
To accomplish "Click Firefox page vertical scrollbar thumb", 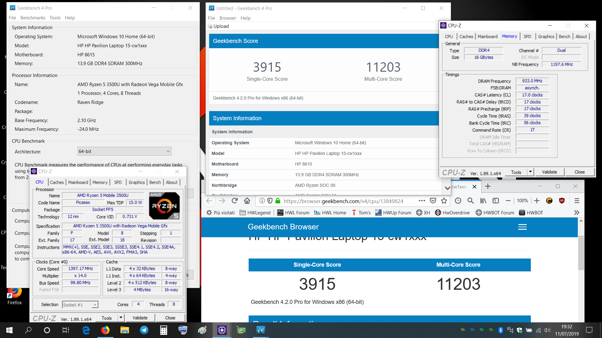I will point(581,253).
